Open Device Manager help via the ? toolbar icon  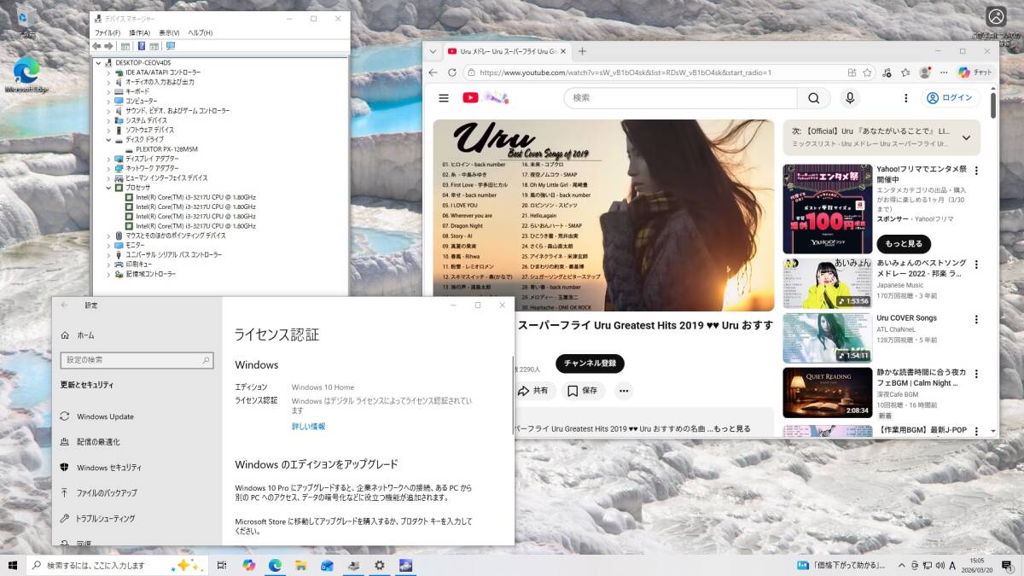coord(140,45)
